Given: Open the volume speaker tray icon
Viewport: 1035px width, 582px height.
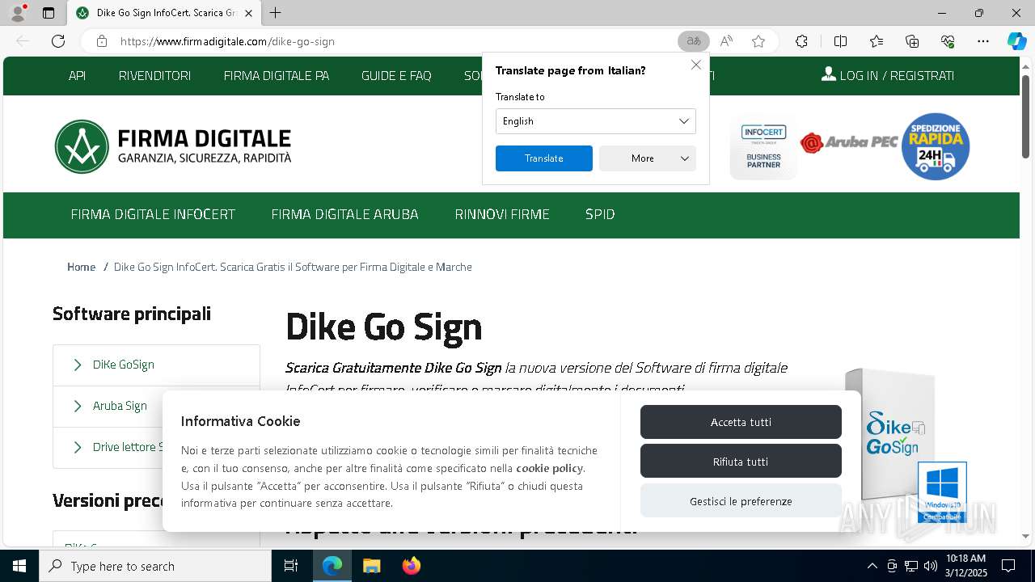Looking at the screenshot, I should [x=931, y=566].
